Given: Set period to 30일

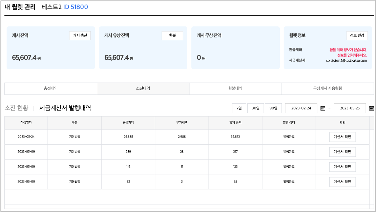Looking at the screenshot, I should click(255, 108).
